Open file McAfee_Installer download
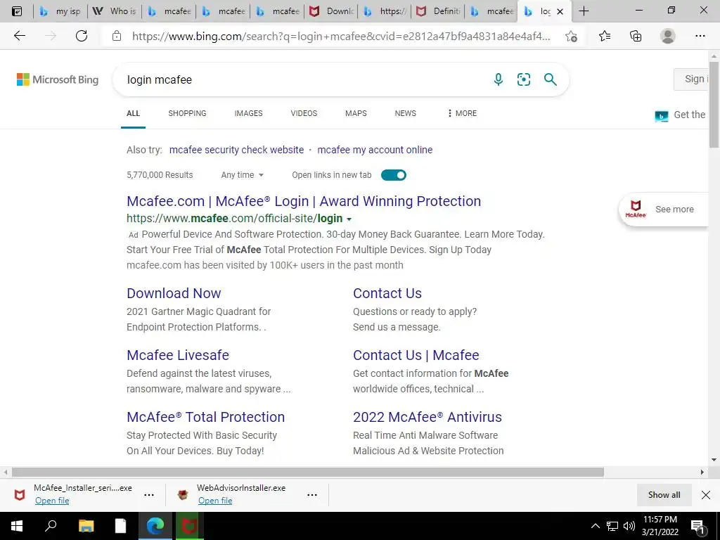 52,501
